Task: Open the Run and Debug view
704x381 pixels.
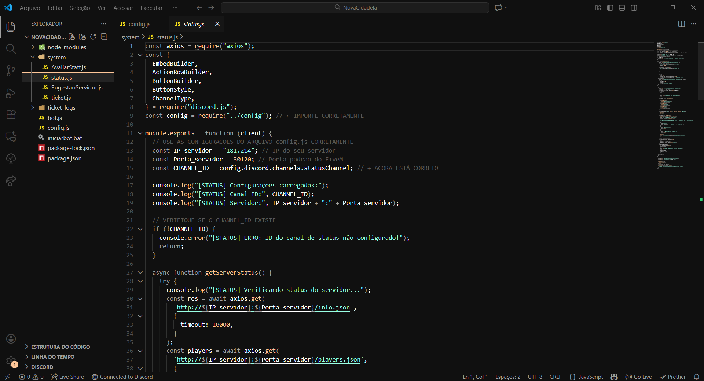Action: coord(11,93)
